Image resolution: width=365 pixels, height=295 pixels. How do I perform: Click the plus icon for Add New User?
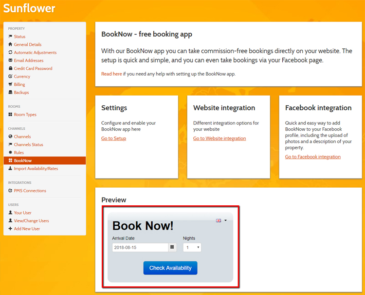pyautogui.click(x=10, y=229)
